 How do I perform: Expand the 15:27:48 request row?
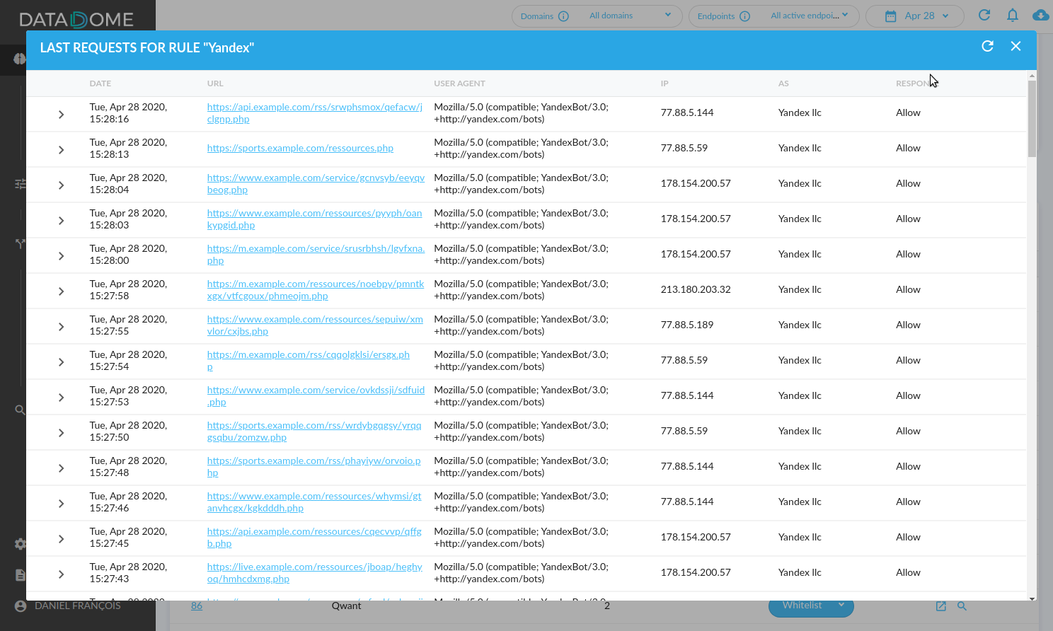62,468
